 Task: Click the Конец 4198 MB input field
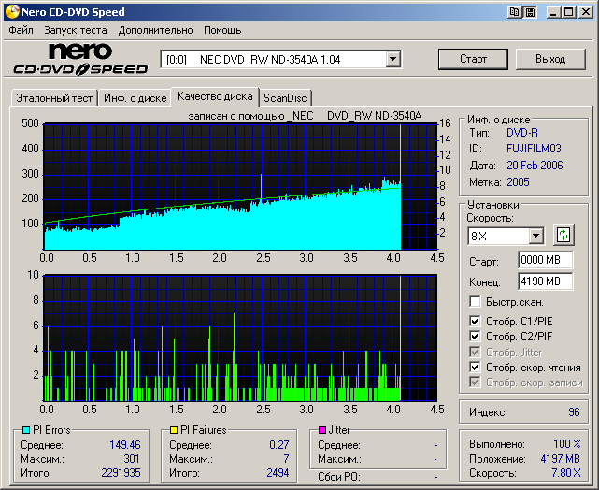click(x=545, y=281)
